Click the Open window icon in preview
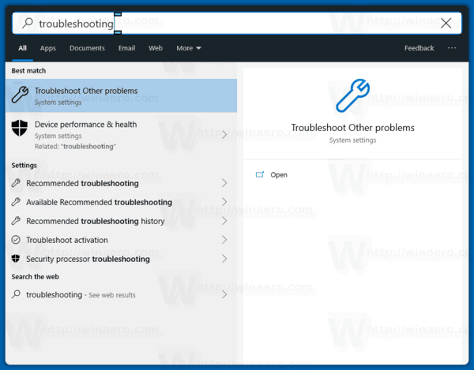474x370 pixels. pos(260,174)
